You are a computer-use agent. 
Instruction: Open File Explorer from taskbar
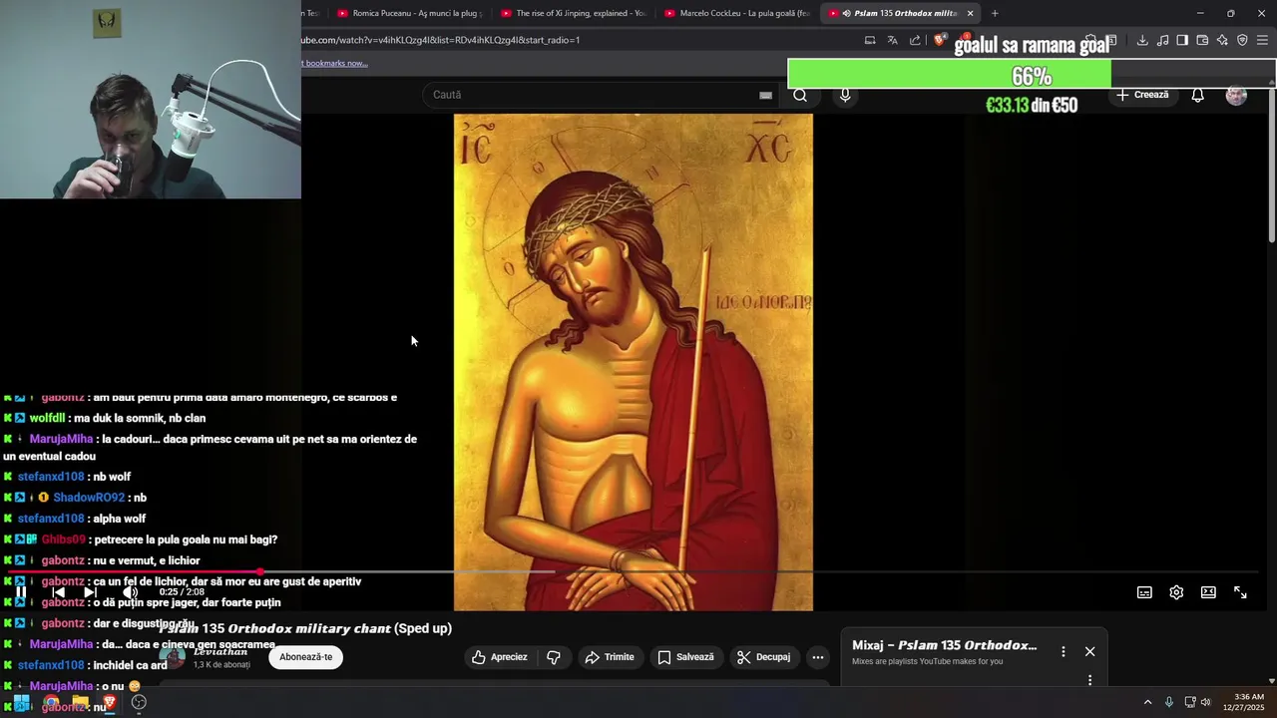[80, 703]
